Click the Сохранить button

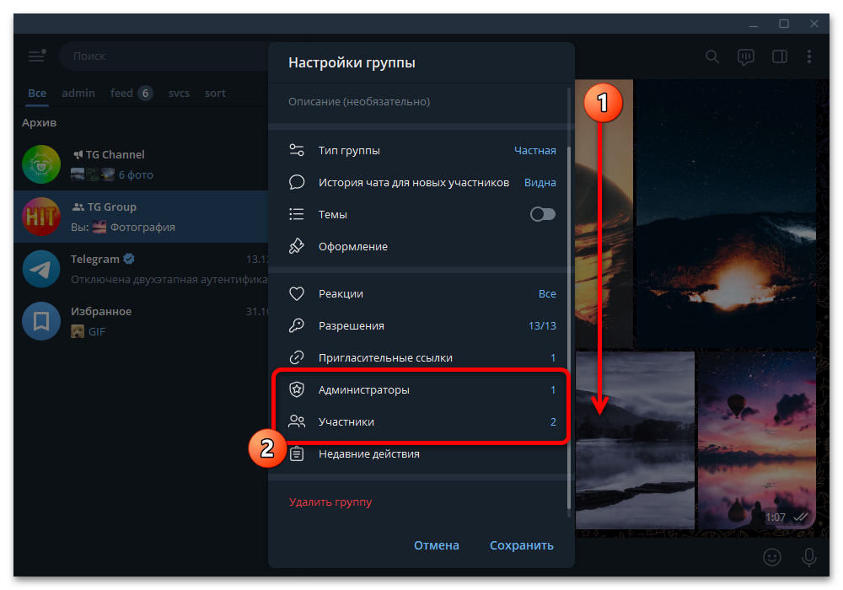pos(522,544)
